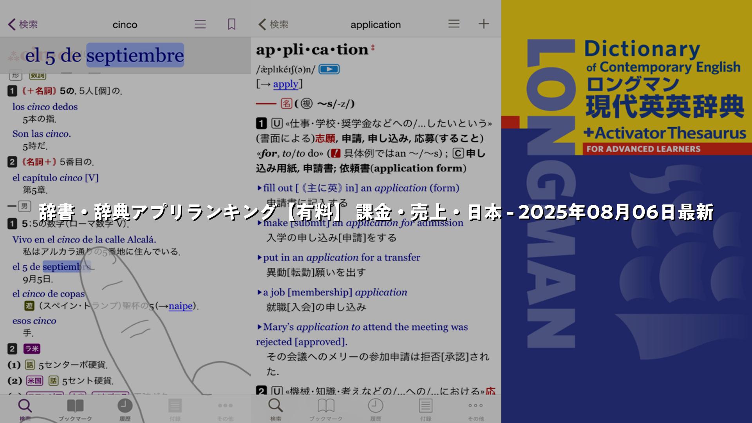Viewport: 752px width, 423px height.
Task: Tap example 'los cinco dedos'
Action: coord(45,107)
